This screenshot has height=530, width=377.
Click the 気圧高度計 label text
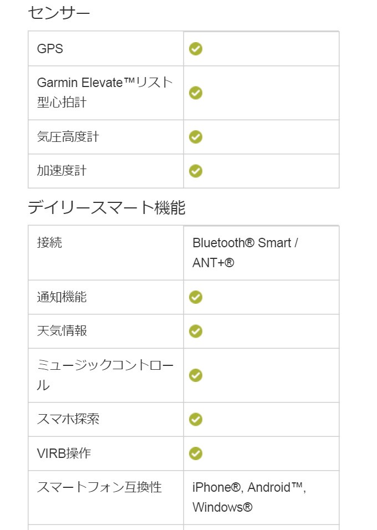68,137
